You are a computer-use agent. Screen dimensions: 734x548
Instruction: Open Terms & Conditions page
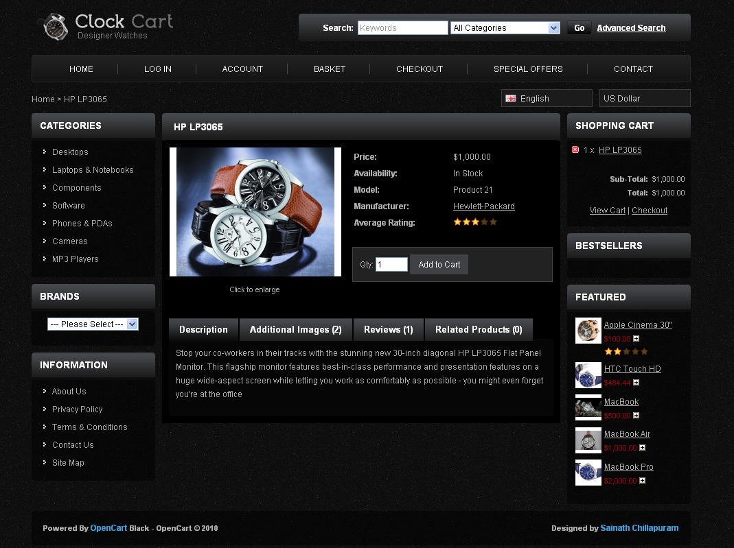(90, 427)
